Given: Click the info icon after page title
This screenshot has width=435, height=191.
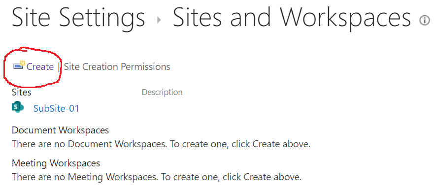Looking at the screenshot, I should 425,21.
